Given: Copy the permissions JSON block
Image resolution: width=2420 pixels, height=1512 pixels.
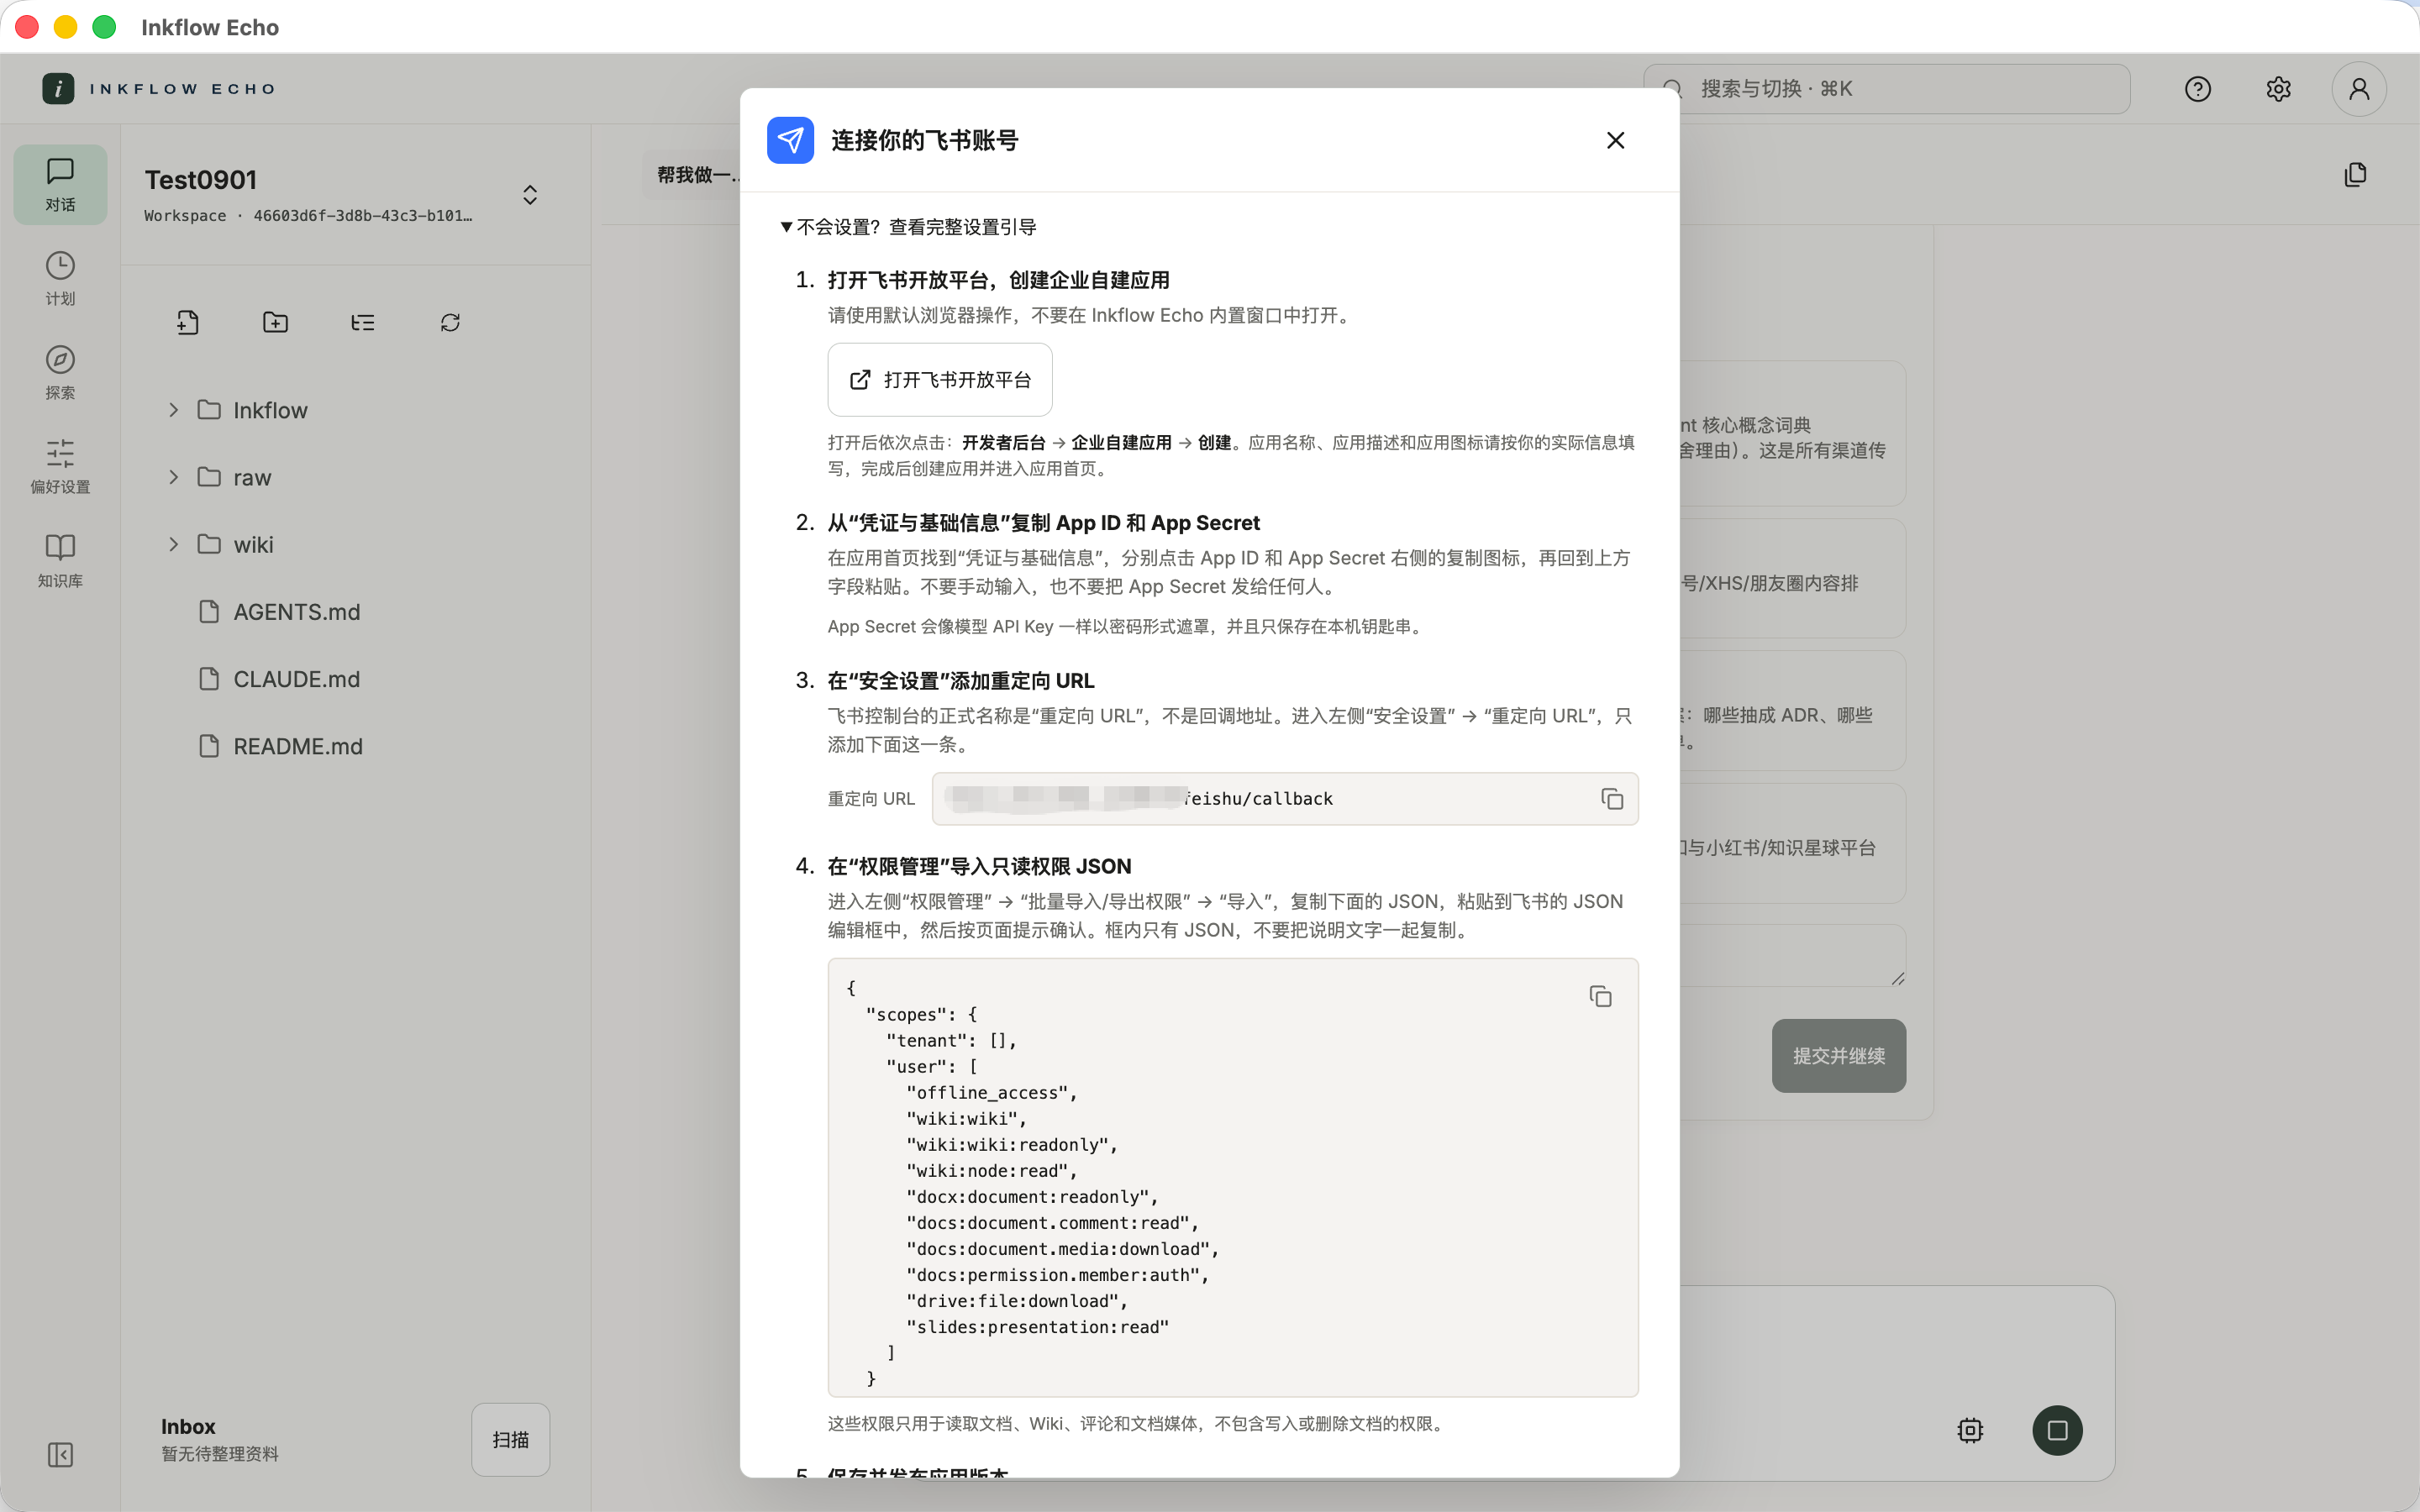Looking at the screenshot, I should coord(1600,996).
